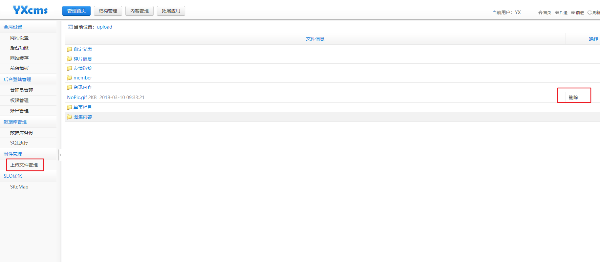Go to SiteMap under SEO优化
Screen dimensions: 600x262
(19, 187)
